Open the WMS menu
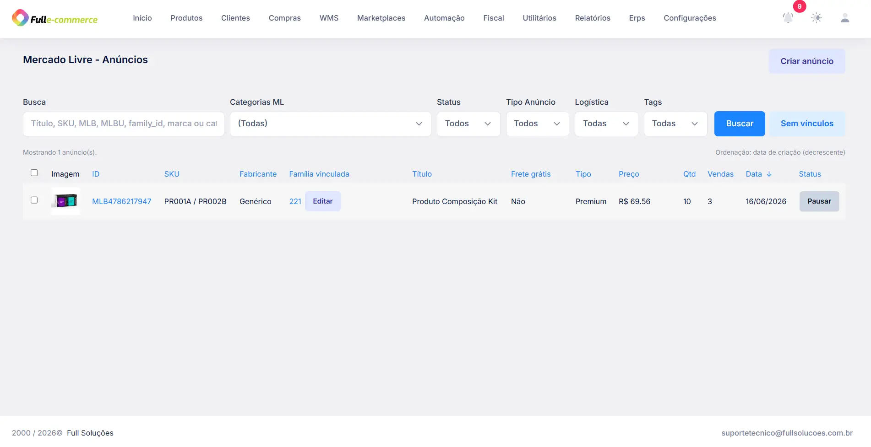Viewport: 871px width, 447px height. pyautogui.click(x=329, y=18)
